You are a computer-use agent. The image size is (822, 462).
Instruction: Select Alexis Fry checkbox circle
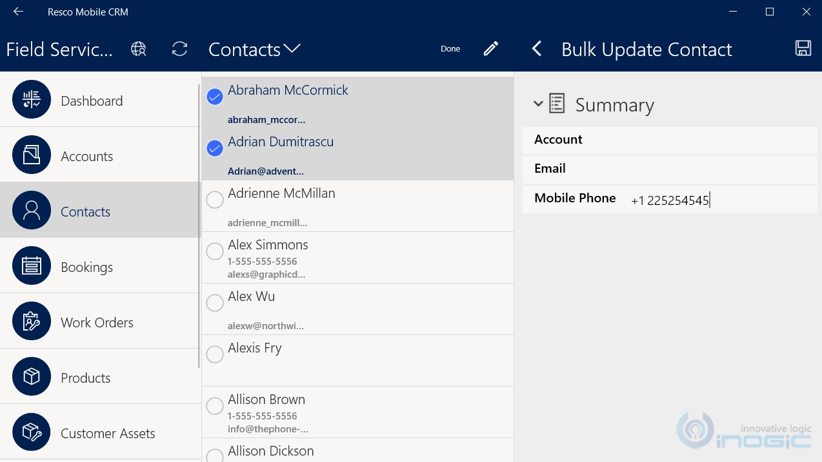coord(215,354)
